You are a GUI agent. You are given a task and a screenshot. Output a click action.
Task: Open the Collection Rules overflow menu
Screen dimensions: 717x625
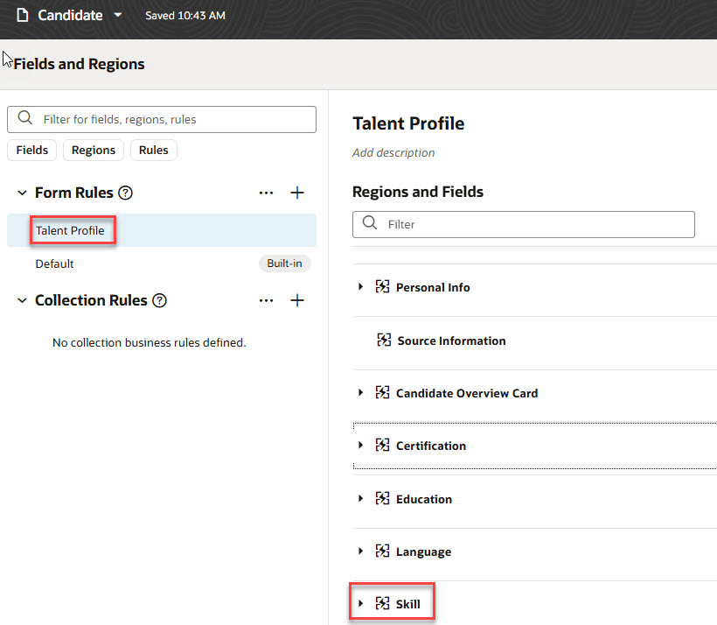(x=266, y=299)
